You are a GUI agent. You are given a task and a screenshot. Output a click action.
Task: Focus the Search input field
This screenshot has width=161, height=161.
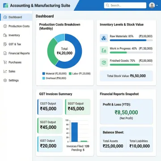point(125,5)
